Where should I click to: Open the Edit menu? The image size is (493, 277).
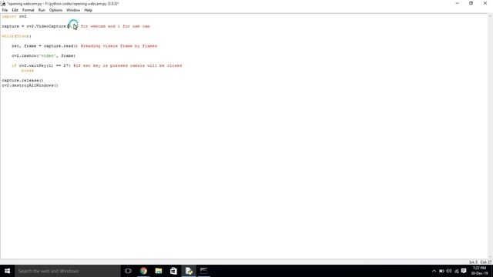[15, 10]
